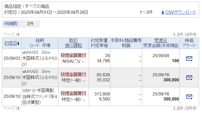202x113 pixels.
Task: Click the 明細数 label
Action: tap(11, 24)
